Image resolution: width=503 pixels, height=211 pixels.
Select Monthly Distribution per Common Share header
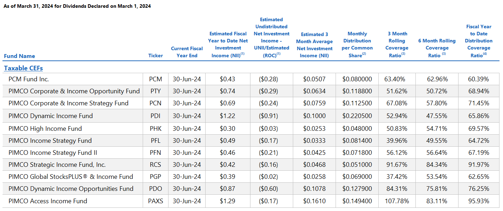coord(357,45)
